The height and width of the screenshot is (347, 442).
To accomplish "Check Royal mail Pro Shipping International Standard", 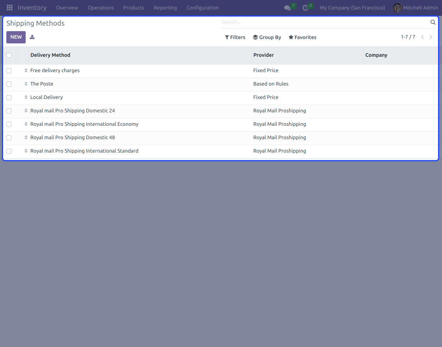I will click(x=9, y=151).
